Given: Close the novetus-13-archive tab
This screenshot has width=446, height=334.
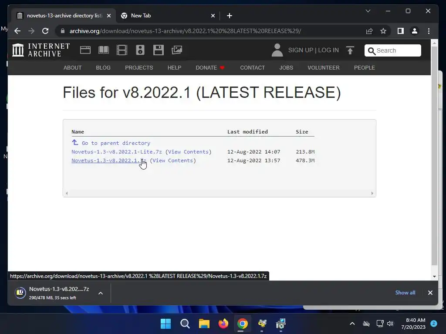Looking at the screenshot, I should click(x=108, y=16).
